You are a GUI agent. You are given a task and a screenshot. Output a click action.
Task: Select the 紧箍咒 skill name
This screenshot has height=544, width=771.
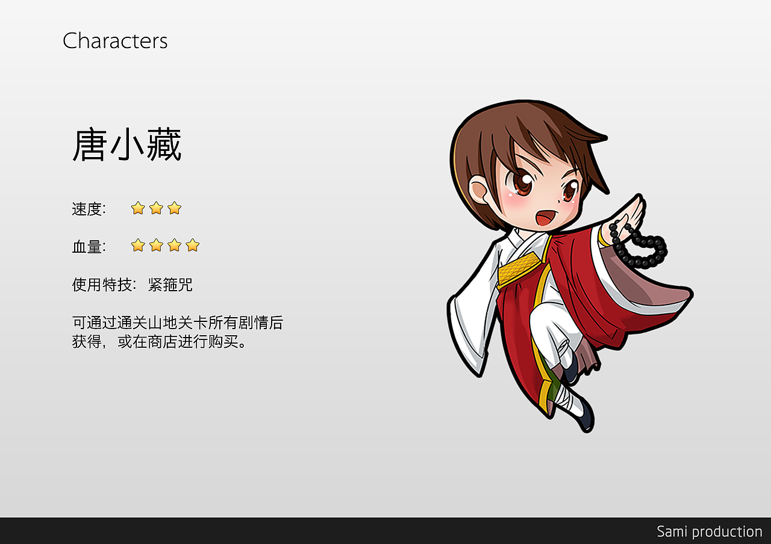click(170, 285)
